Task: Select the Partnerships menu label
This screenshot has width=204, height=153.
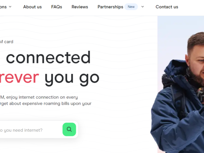Action: coord(110,7)
